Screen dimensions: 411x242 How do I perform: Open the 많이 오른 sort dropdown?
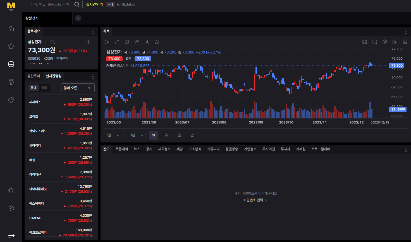pyautogui.click(x=78, y=88)
